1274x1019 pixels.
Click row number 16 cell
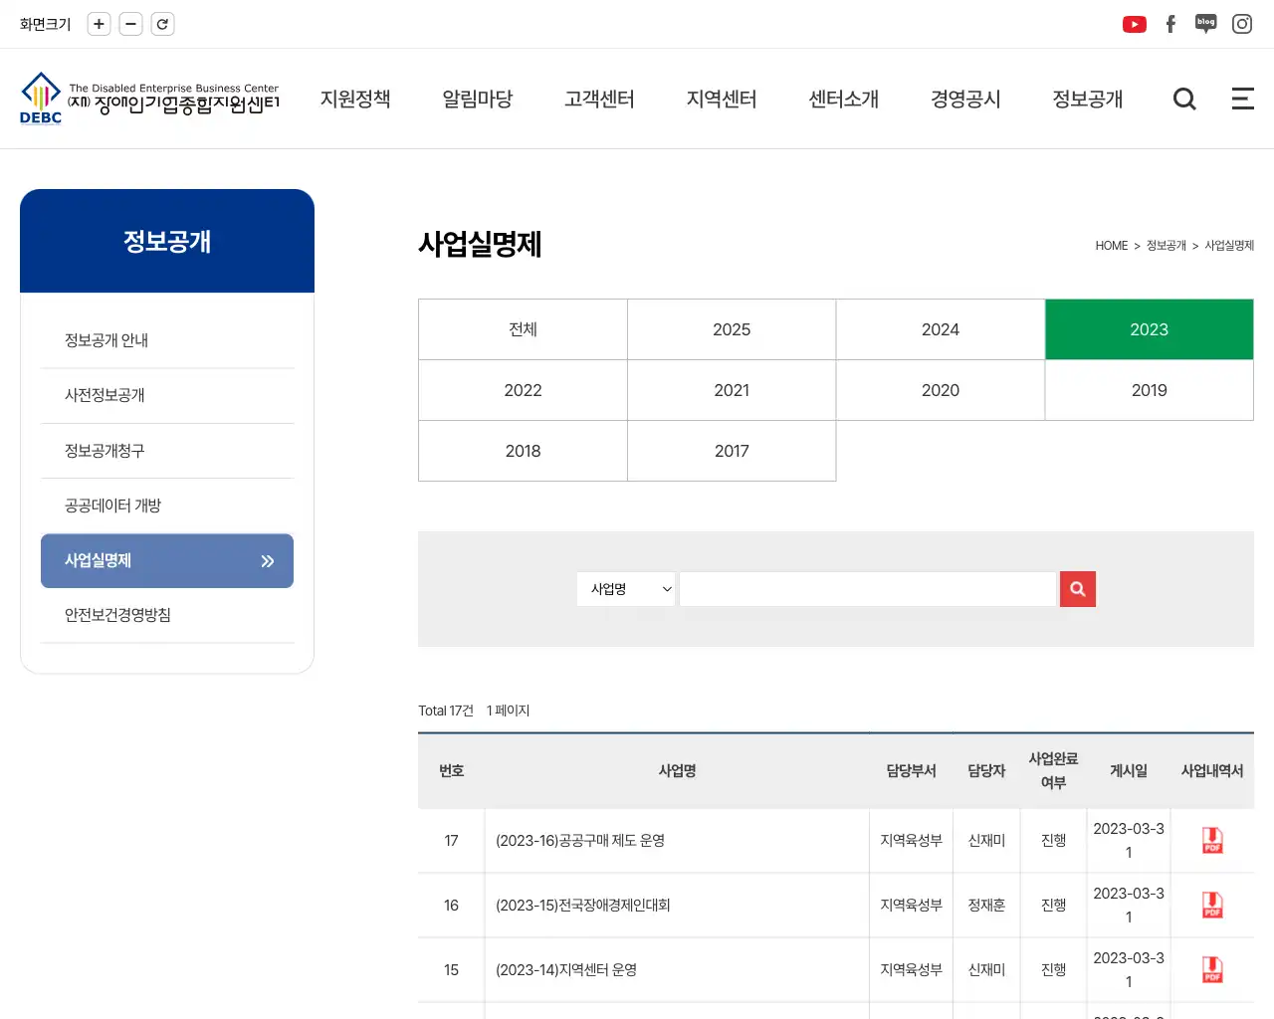[451, 906]
